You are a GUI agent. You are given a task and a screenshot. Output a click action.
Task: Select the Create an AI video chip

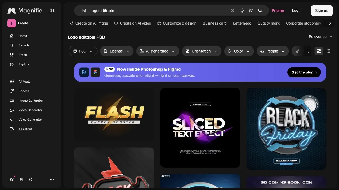133,23
